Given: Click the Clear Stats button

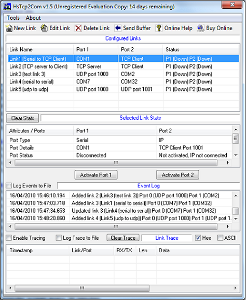Looking at the screenshot, I should 22,118.
